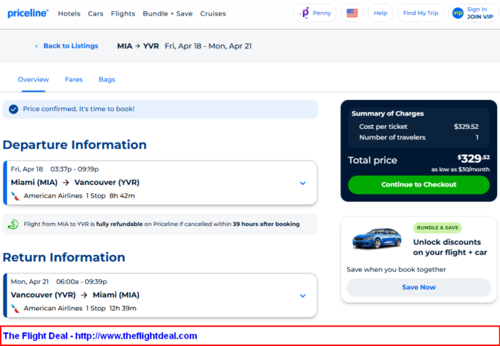Click the Continue to Checkout button

(x=419, y=185)
